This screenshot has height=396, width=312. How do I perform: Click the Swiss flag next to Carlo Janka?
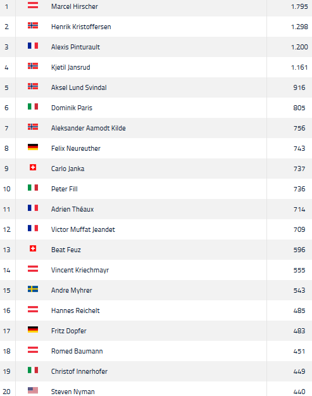[x=33, y=167]
